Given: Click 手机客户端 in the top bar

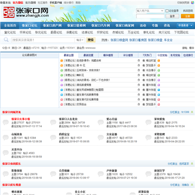Looking at the screenshot, I should 56,3.
